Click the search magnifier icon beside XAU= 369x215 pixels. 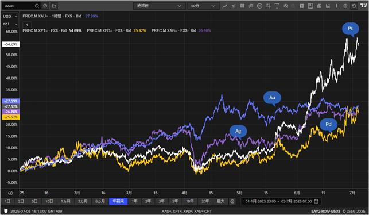pos(37,6)
